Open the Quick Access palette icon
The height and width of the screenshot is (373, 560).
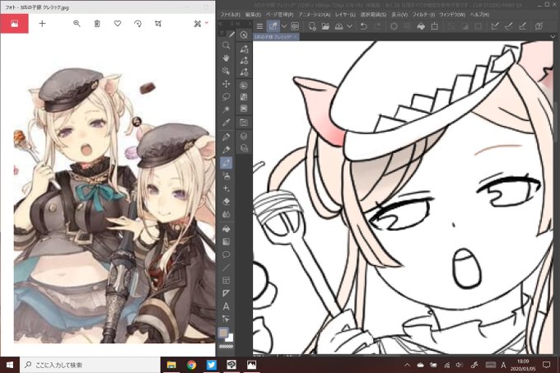click(x=244, y=35)
